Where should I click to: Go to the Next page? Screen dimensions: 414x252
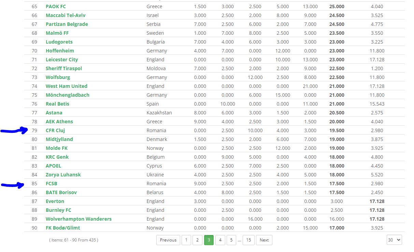coord(264,240)
